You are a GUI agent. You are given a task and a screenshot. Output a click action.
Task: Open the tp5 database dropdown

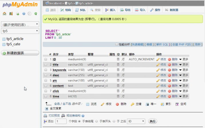pos(20,31)
